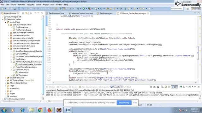Open the Markers view tab
This screenshot has width=202, height=113.
coord(50,87)
